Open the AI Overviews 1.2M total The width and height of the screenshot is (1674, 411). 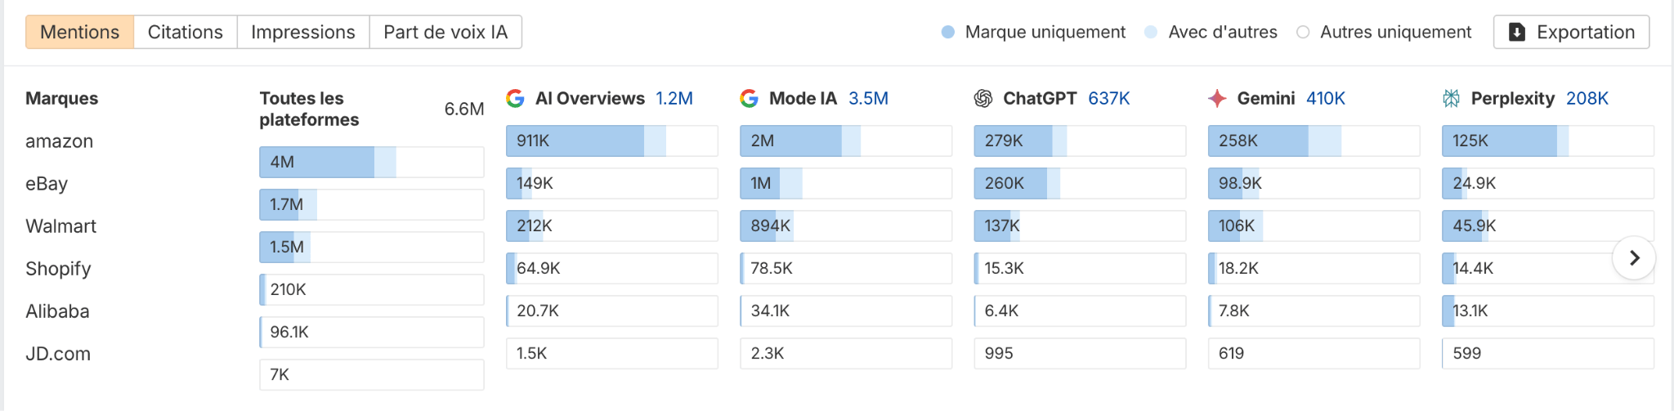coord(674,98)
